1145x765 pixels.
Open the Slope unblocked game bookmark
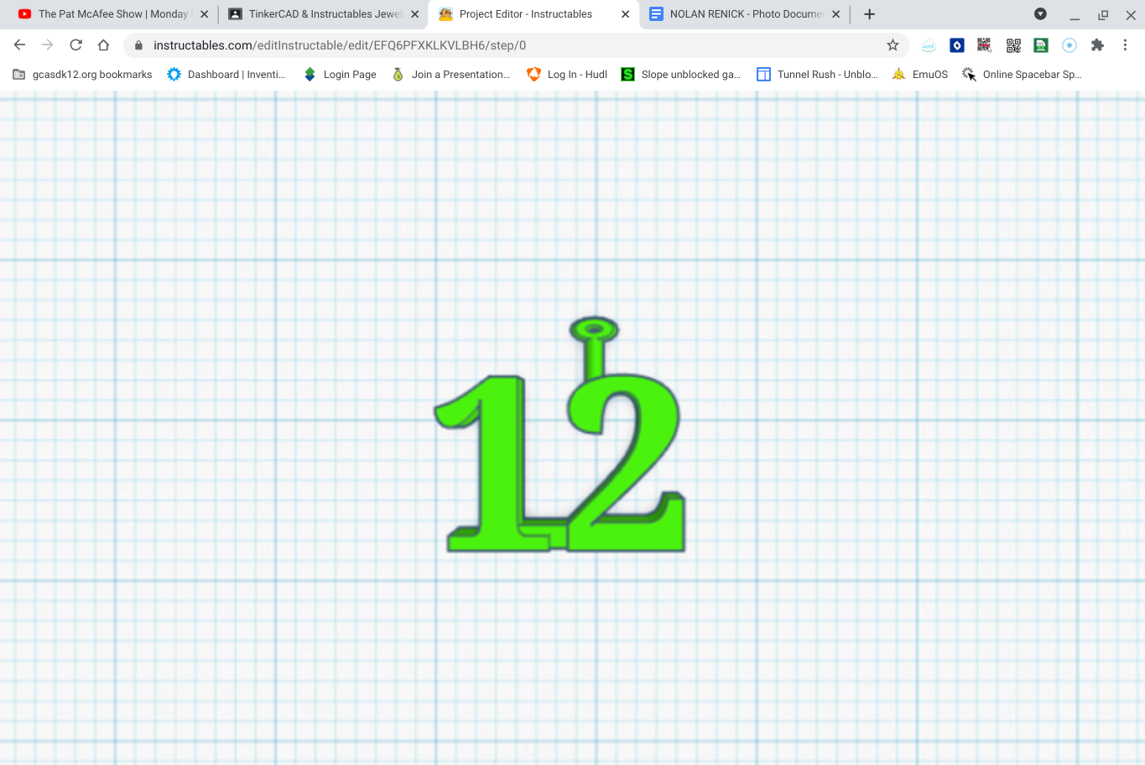click(681, 74)
